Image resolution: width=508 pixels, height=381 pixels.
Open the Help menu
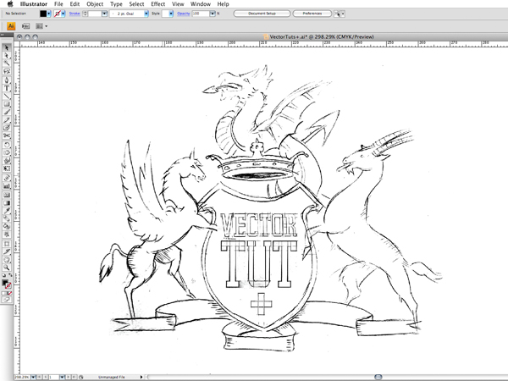click(x=223, y=4)
